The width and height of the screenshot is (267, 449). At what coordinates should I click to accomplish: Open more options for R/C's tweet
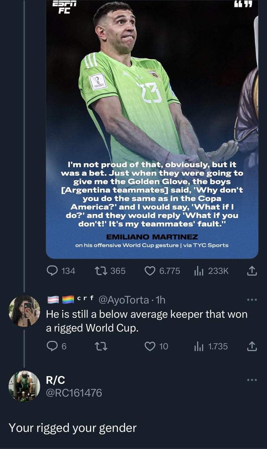pyautogui.click(x=252, y=380)
